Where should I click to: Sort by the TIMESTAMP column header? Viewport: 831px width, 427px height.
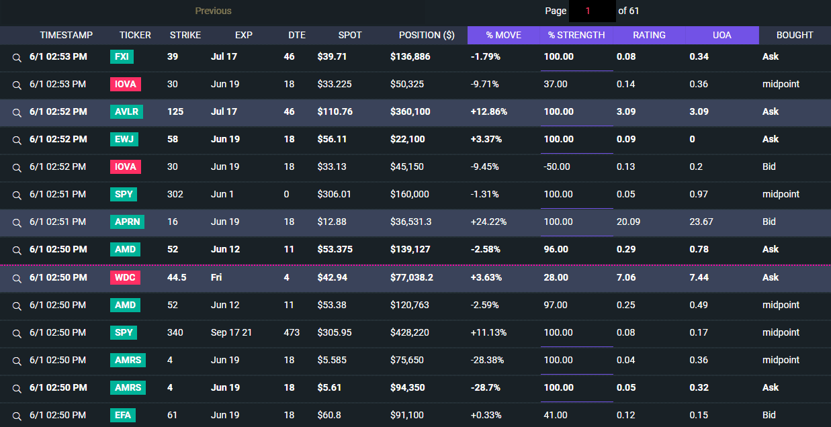pos(67,35)
